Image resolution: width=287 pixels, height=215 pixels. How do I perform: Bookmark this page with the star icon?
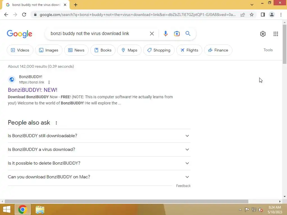click(x=252, y=15)
